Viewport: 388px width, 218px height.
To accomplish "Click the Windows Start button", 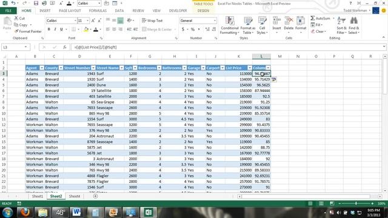I will click(x=8, y=213).
